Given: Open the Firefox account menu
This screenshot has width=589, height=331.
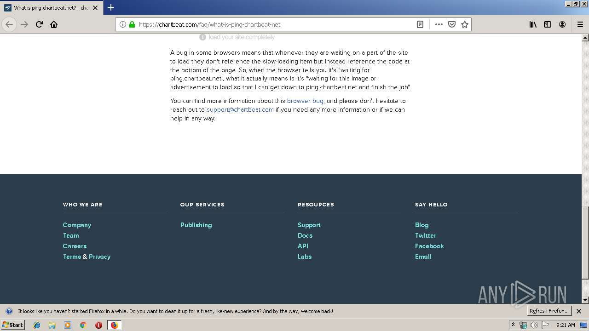Looking at the screenshot, I should pos(562,24).
